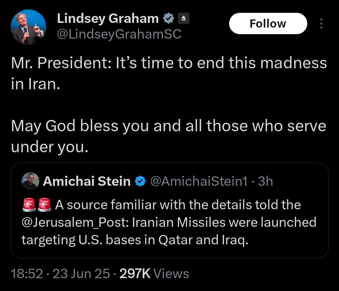Click the first red siren emoji
The width and height of the screenshot is (339, 291).
(x=29, y=205)
